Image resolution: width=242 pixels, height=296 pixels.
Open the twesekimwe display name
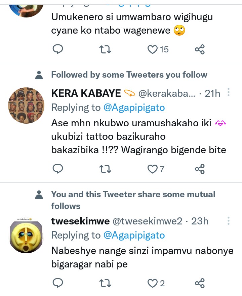pyautogui.click(x=80, y=221)
